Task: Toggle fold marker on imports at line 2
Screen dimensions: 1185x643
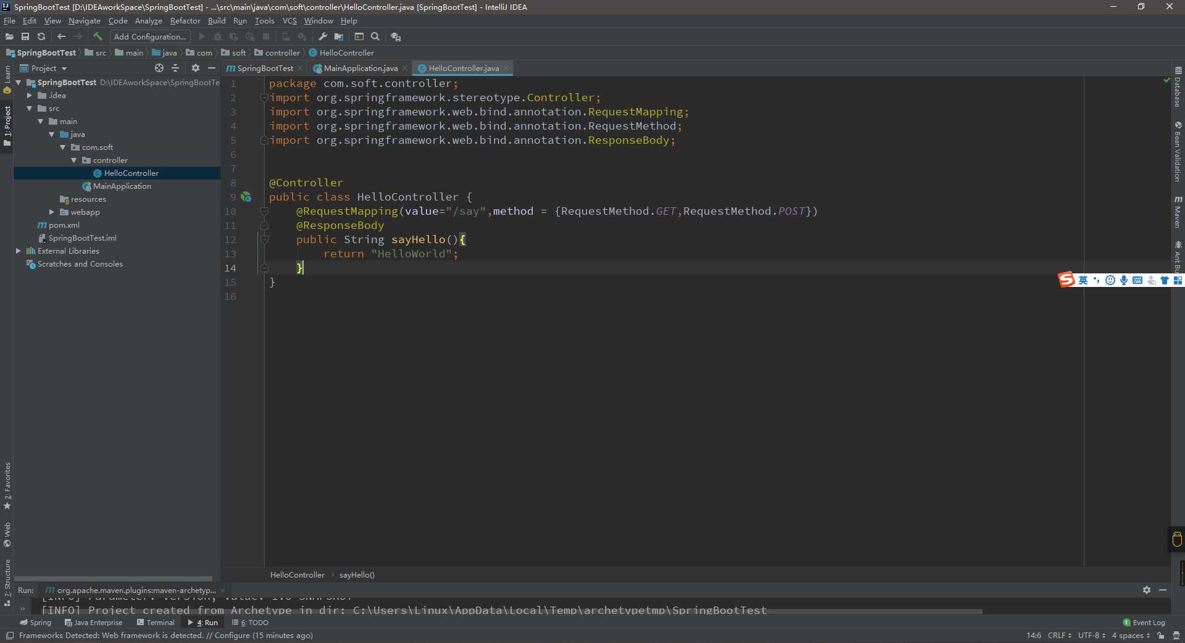Action: pos(264,97)
